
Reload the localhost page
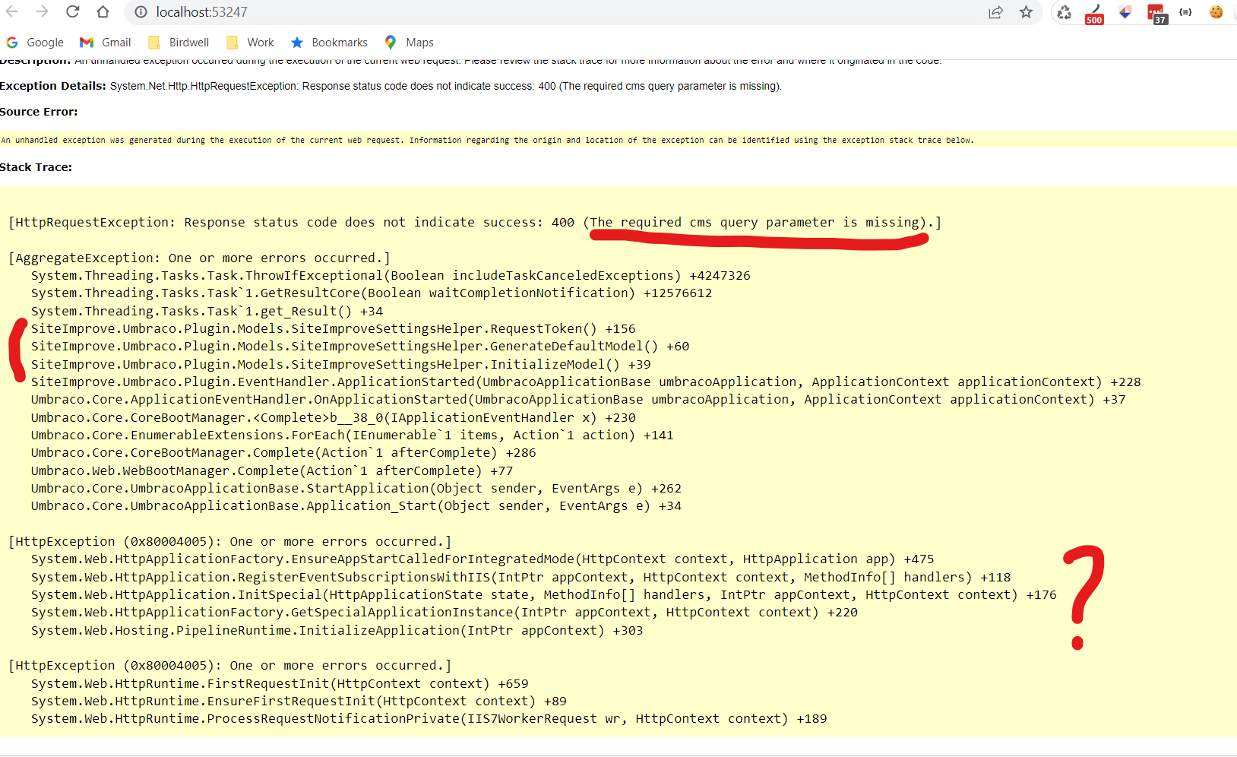(x=73, y=12)
